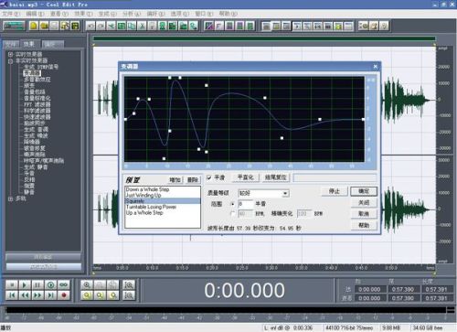The image size is (457, 332).
Task: Select the "Up a Whole Step" preset
Action: point(144,213)
